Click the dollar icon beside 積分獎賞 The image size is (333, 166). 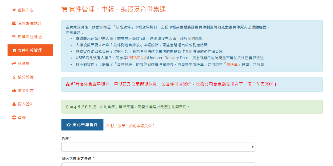[14, 77]
